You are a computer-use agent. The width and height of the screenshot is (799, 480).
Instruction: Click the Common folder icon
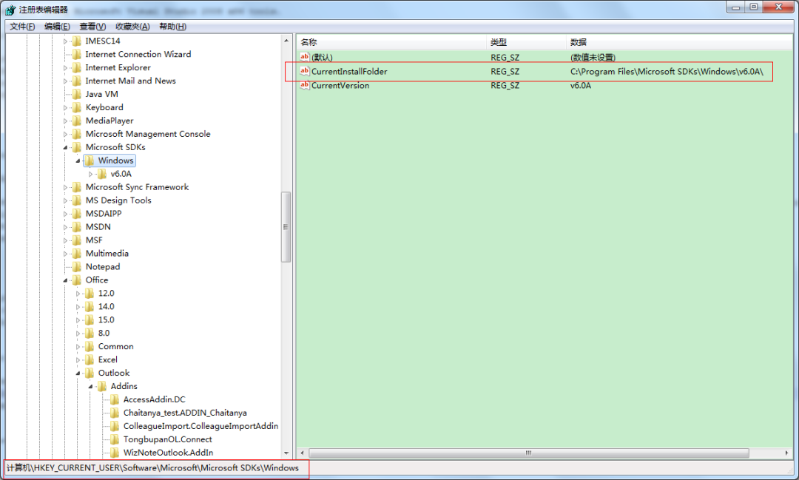90,346
